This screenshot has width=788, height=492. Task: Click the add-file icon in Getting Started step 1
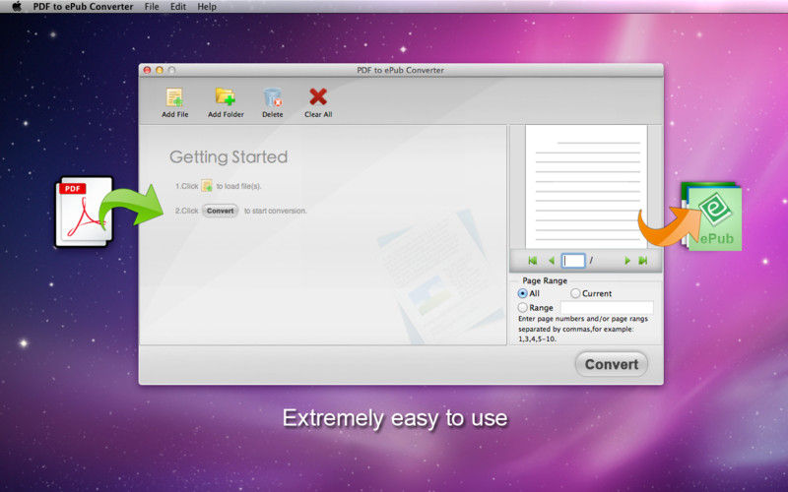(207, 186)
